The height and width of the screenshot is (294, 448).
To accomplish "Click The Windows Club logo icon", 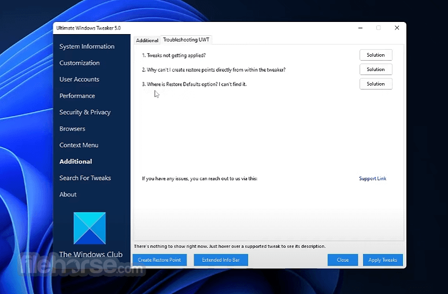I will tap(90, 228).
